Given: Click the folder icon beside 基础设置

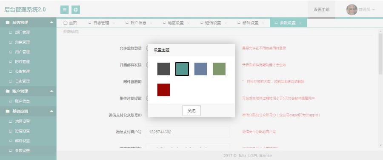Looking at the screenshot, I should 8,111.
